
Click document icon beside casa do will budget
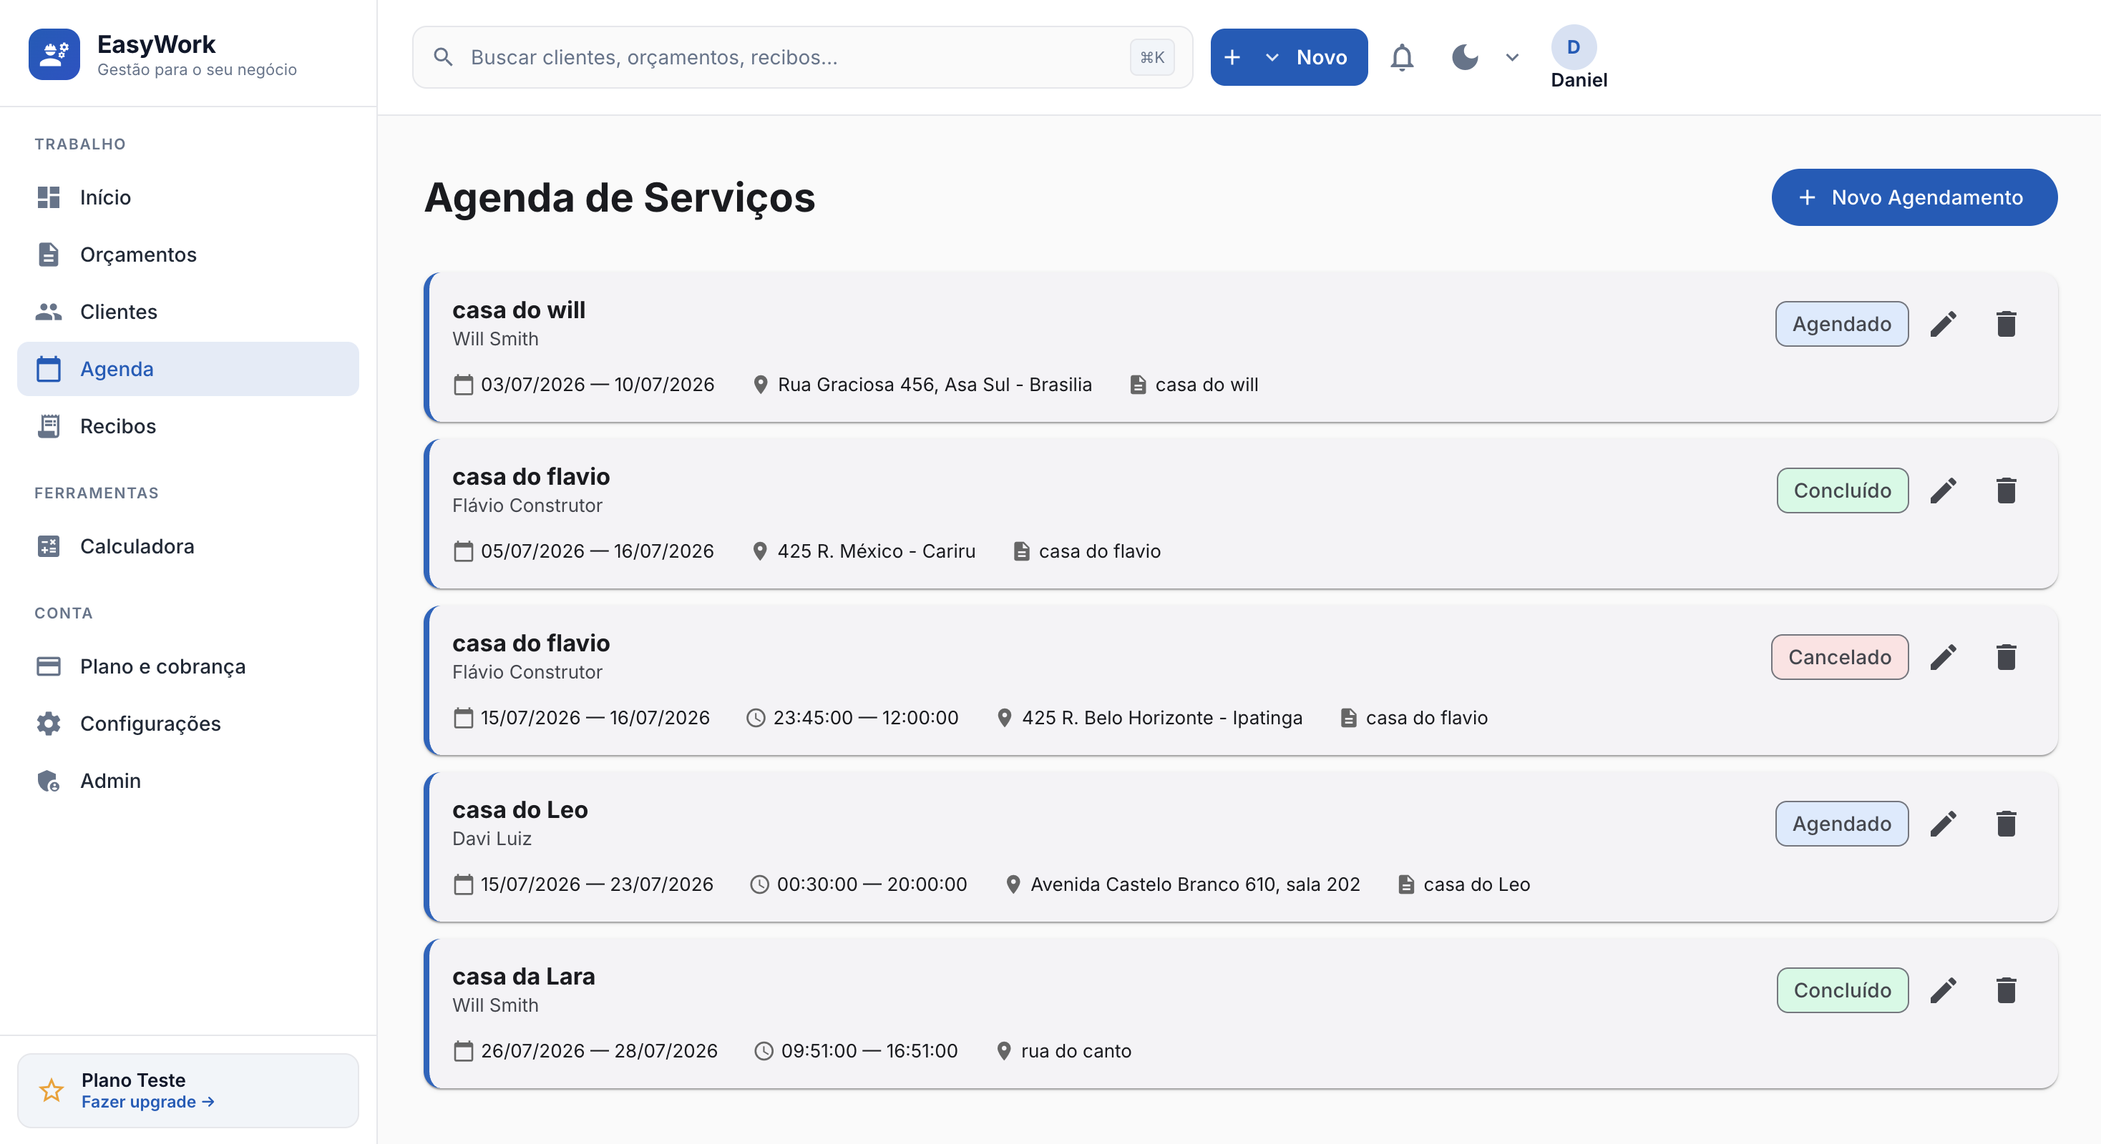coord(1138,385)
